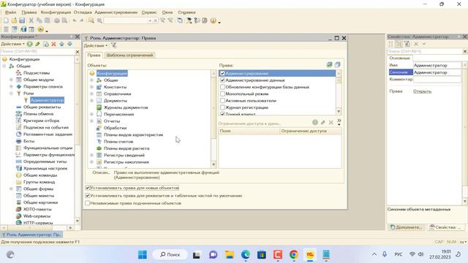Expand Общие модули in configuration tree
The image size is (468, 263).
click(x=11, y=80)
